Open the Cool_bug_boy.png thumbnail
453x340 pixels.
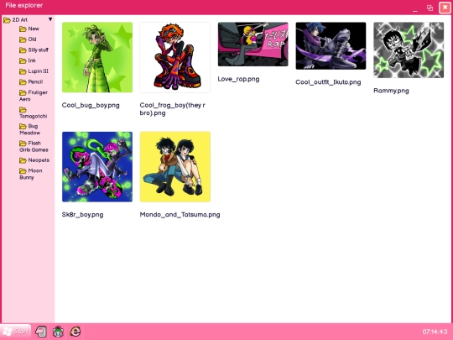click(97, 57)
